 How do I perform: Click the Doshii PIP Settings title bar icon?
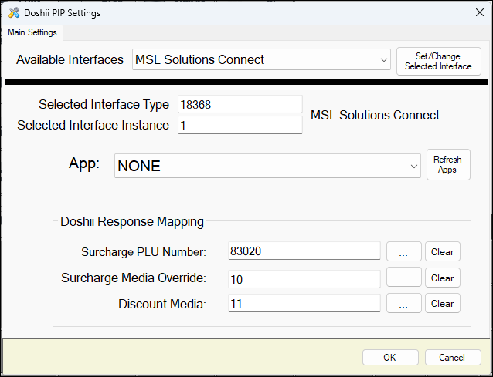[x=14, y=13]
